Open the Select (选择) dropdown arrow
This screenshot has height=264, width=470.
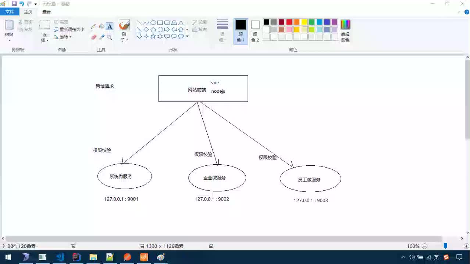tap(47, 41)
